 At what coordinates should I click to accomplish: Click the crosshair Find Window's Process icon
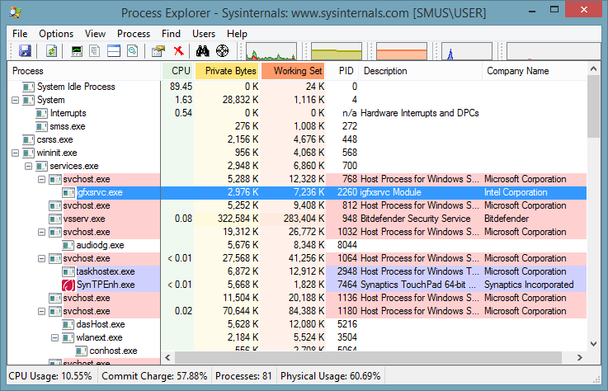(222, 51)
